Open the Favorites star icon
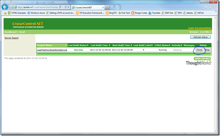Viewport: 220px width, 136px height. pos(210,7)
